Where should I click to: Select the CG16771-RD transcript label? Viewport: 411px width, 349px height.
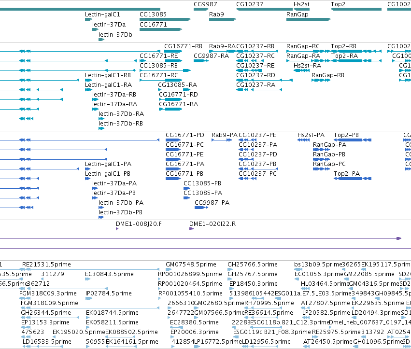178,95
